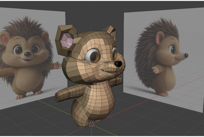Select the pink inner ear on the 3D model
The width and height of the screenshot is (204, 137).
[x=67, y=40]
